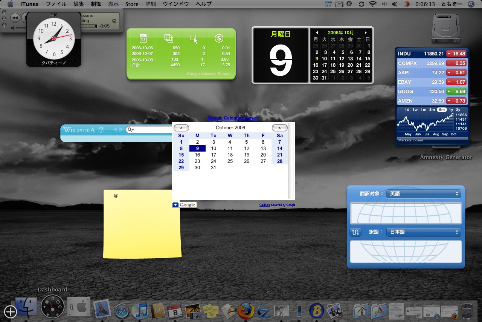Toggle the COMPX change value -6.35
The image size is (482, 322).
pos(456,63)
